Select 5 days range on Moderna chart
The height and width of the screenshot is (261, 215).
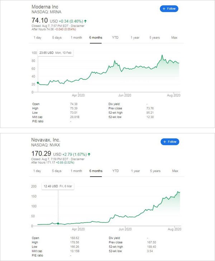[57, 38]
